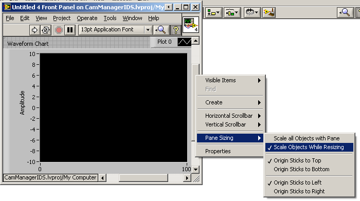
Task: Click the window resize grip corner
Action: (195, 178)
